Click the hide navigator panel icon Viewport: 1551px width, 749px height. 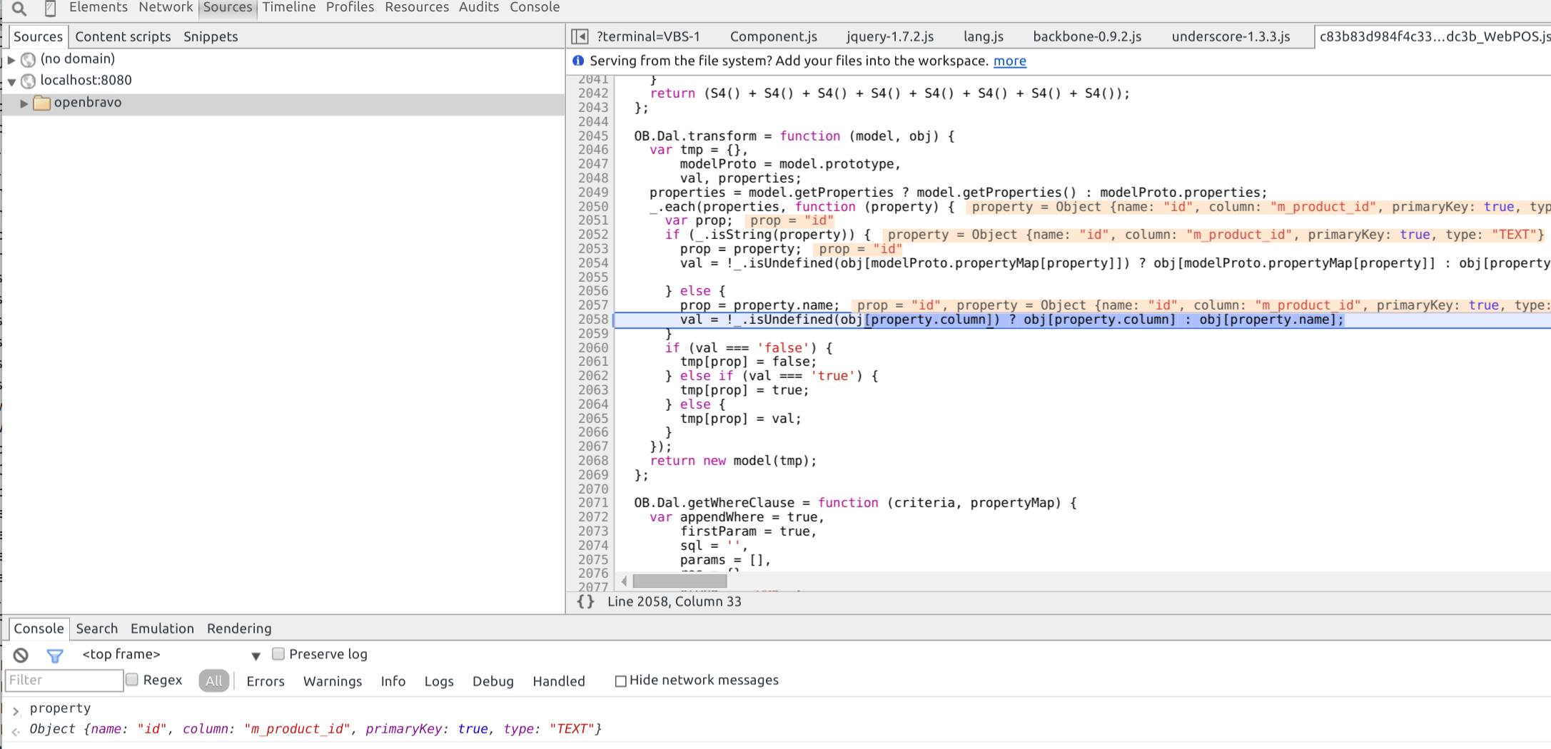coord(580,36)
